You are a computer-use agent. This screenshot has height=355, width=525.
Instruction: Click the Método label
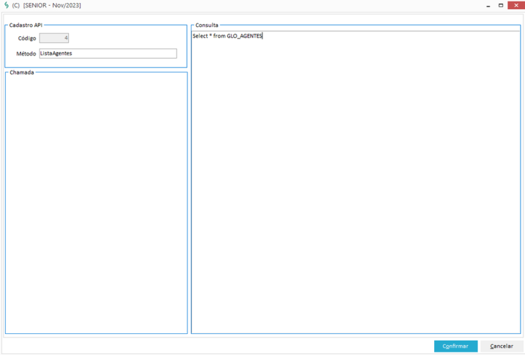point(26,54)
